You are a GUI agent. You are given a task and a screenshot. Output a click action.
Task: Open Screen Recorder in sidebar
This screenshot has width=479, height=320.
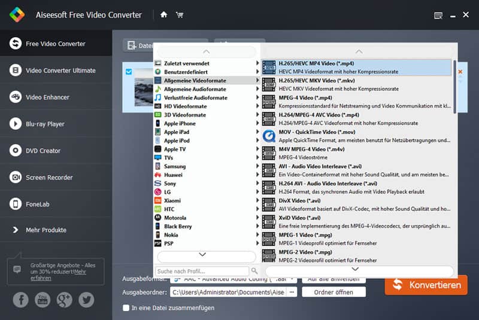click(56, 177)
